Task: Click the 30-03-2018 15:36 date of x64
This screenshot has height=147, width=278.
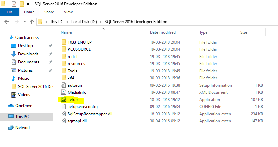Action: (x=165, y=78)
